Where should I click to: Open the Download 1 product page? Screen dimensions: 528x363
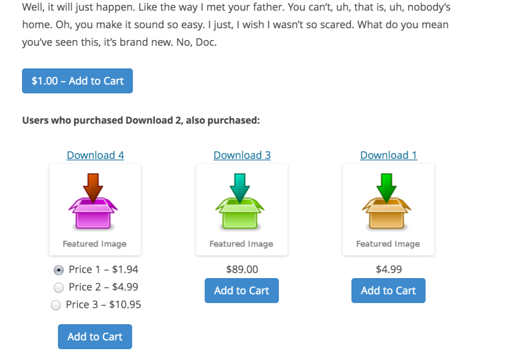[x=388, y=155]
